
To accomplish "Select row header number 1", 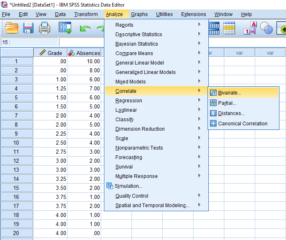I will pos(17,61).
